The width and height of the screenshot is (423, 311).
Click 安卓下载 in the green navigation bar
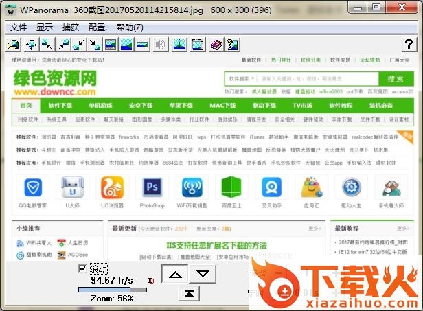pos(141,106)
